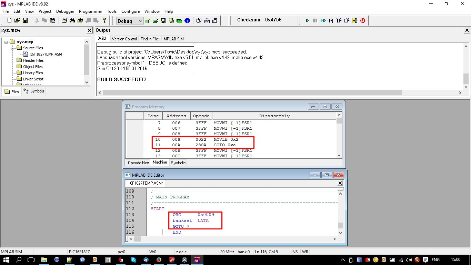
Task: Open the Debugger menu
Action: [65, 11]
